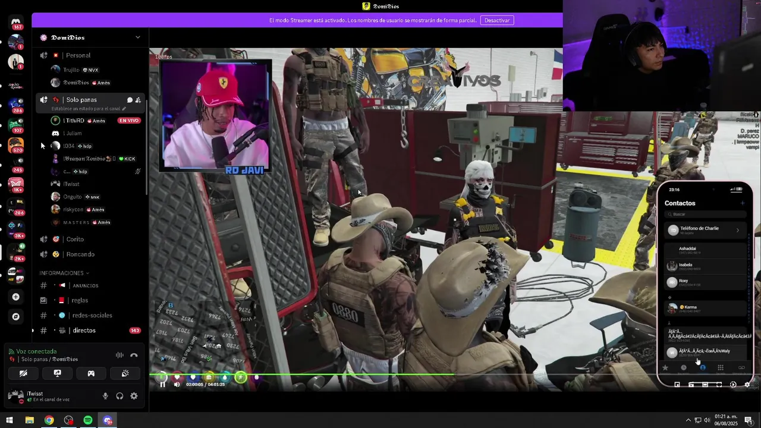This screenshot has width=761, height=428.
Task: Mute the stream volume speaker
Action: tap(177, 385)
